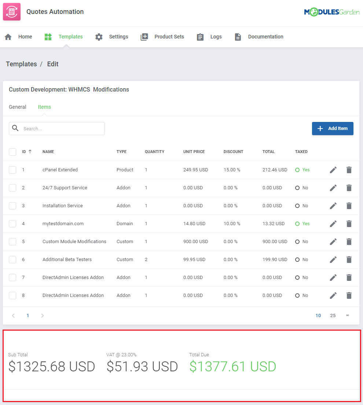Screen dimensions: 363x405
Task: Check the mytestdomain.com row checkbox
Action: point(12,224)
